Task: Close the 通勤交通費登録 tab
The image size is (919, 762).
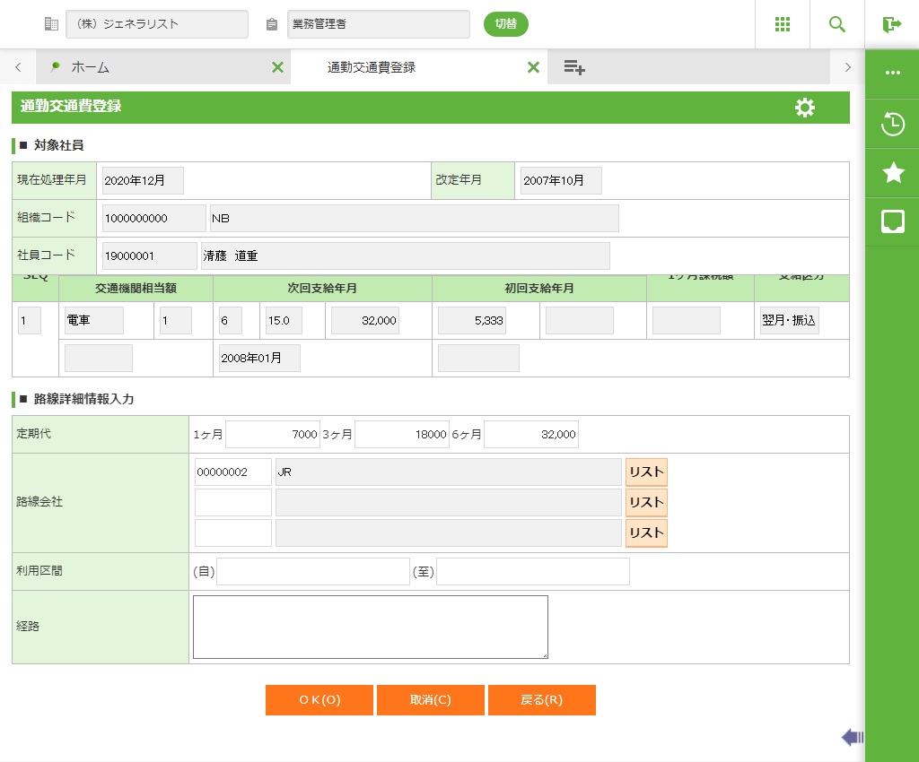Action: tap(533, 67)
